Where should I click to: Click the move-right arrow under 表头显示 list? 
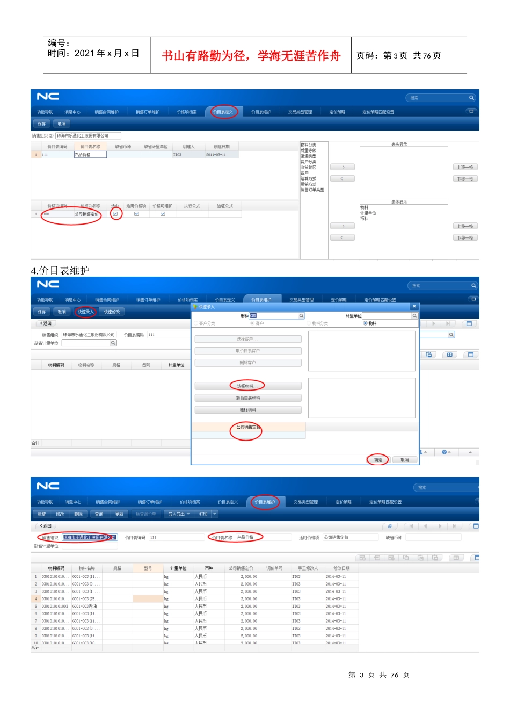[343, 167]
